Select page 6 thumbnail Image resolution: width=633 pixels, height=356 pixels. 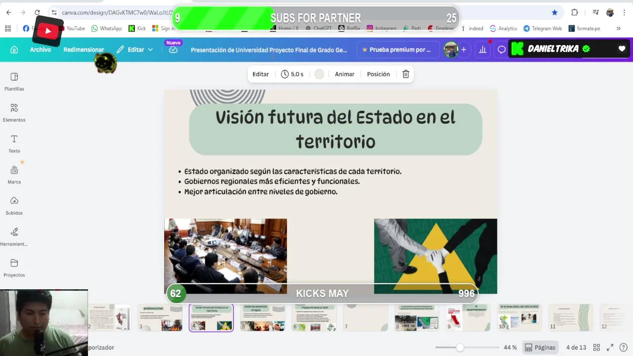[x=314, y=317]
